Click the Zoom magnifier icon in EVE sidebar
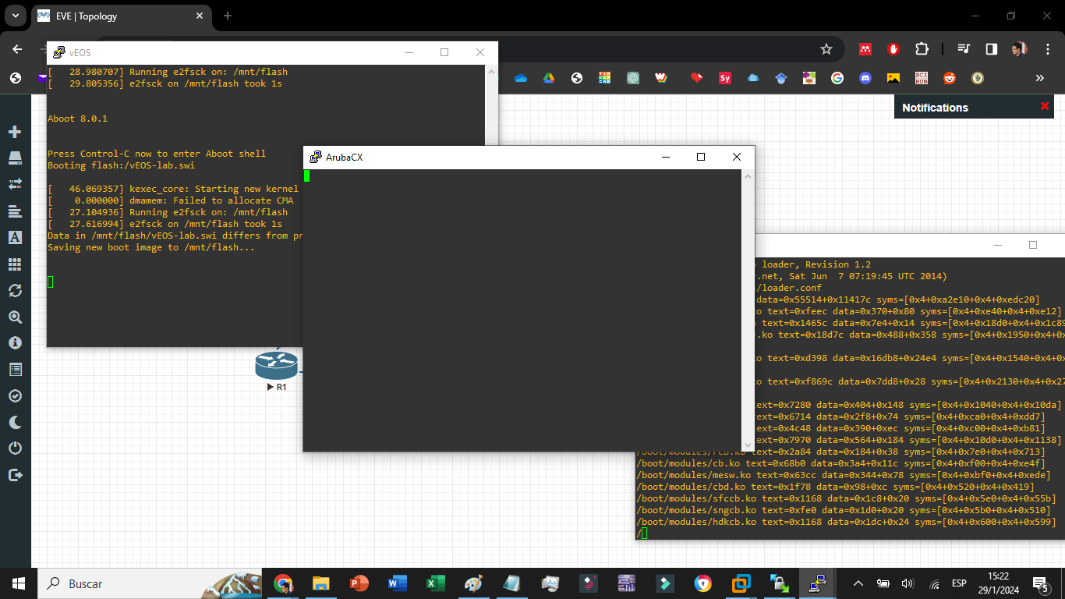Screen dimensions: 1065x599 click(15, 317)
